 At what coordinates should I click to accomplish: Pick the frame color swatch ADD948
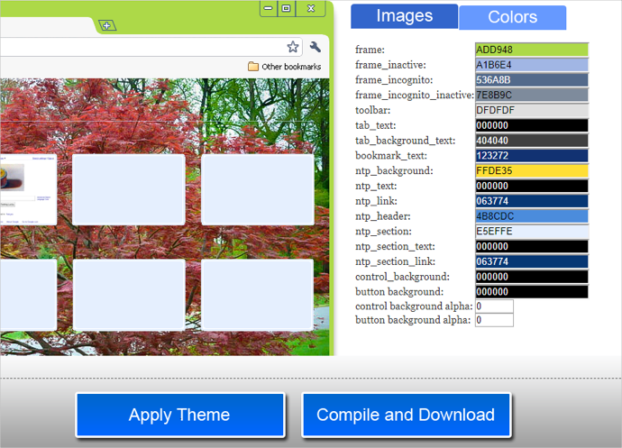(531, 50)
